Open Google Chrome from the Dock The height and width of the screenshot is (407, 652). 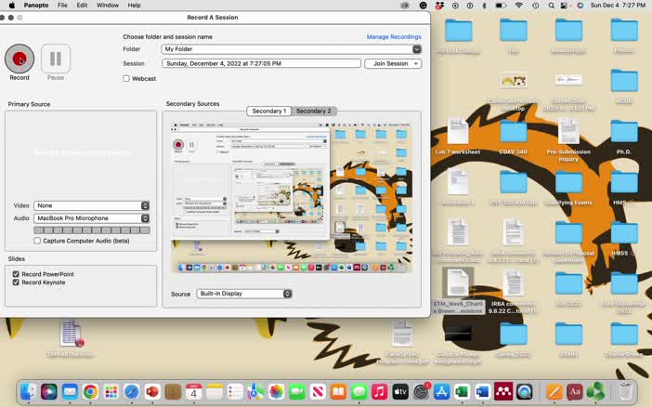pyautogui.click(x=90, y=391)
